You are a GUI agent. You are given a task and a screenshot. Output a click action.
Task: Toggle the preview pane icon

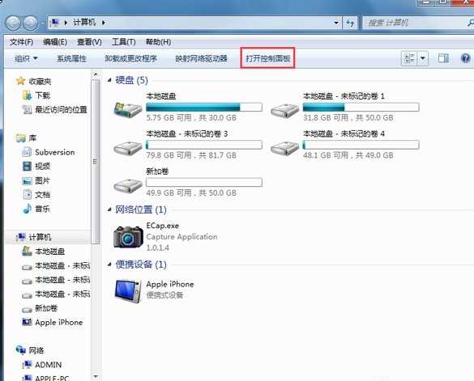[443, 58]
